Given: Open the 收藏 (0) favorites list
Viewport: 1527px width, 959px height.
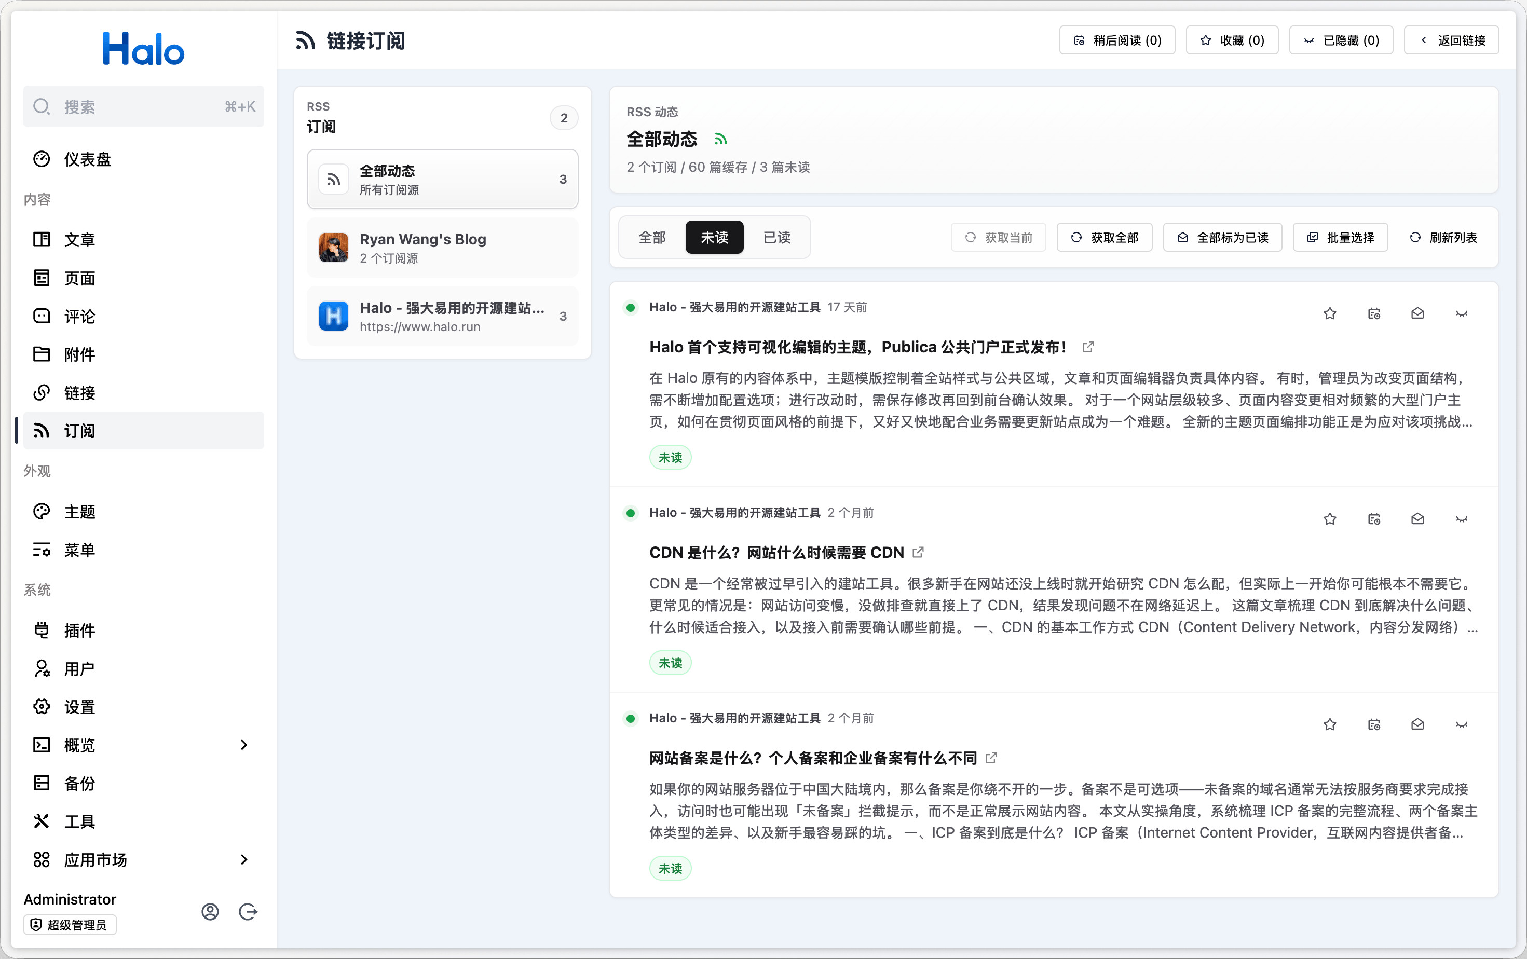Looking at the screenshot, I should click(x=1232, y=40).
